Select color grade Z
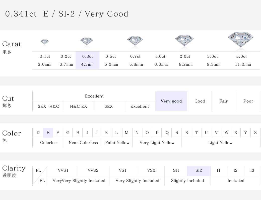Screen dimensions: 261x200 (255, 133)
